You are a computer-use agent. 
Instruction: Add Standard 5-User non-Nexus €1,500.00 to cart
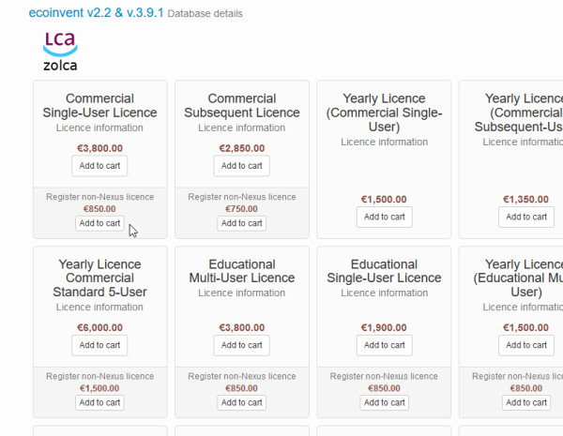point(99,402)
